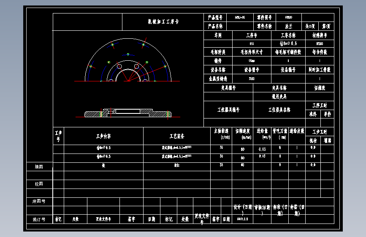
Task: Select the 夹具名称 header cell
Action: [279, 88]
